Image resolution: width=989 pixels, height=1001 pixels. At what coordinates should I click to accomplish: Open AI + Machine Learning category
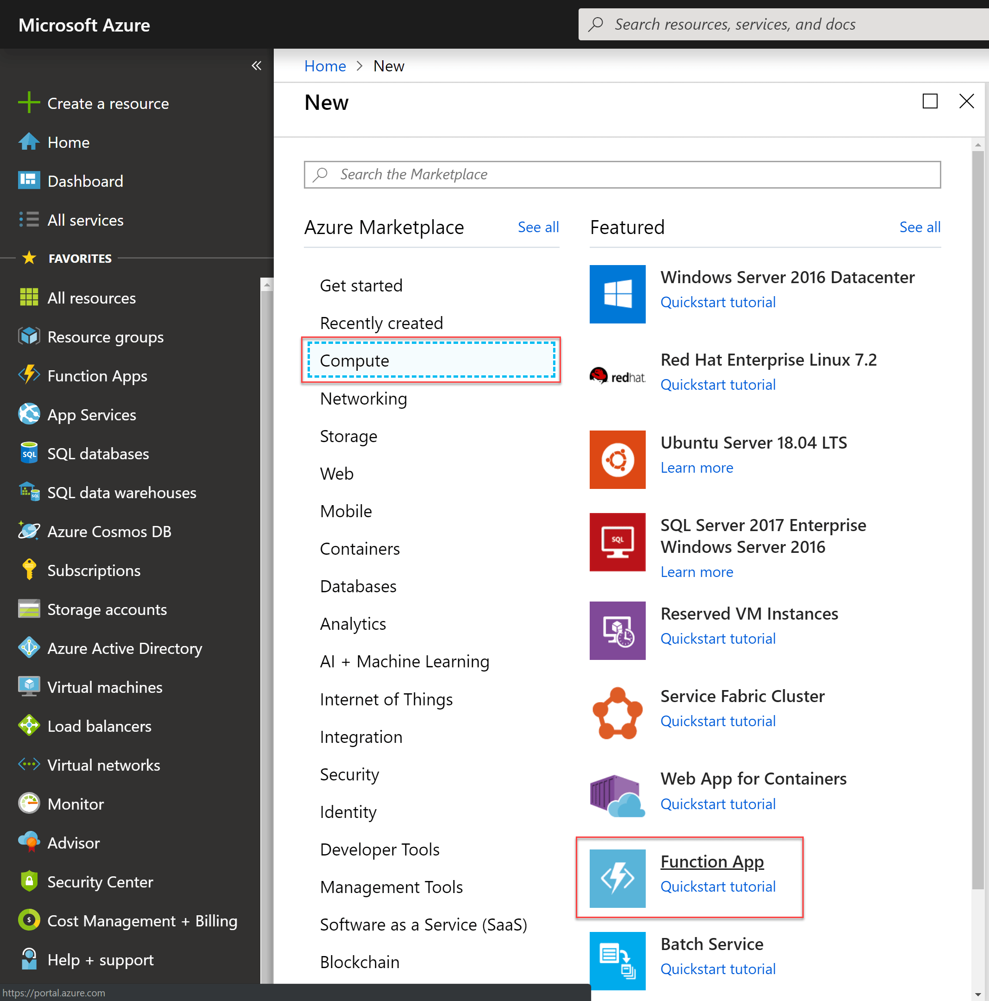[x=404, y=661]
